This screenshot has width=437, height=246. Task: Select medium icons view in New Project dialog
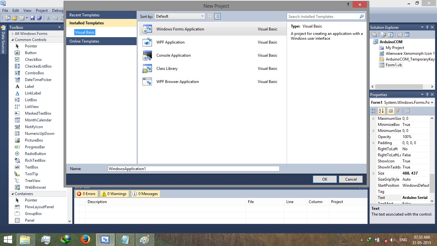tap(218, 16)
